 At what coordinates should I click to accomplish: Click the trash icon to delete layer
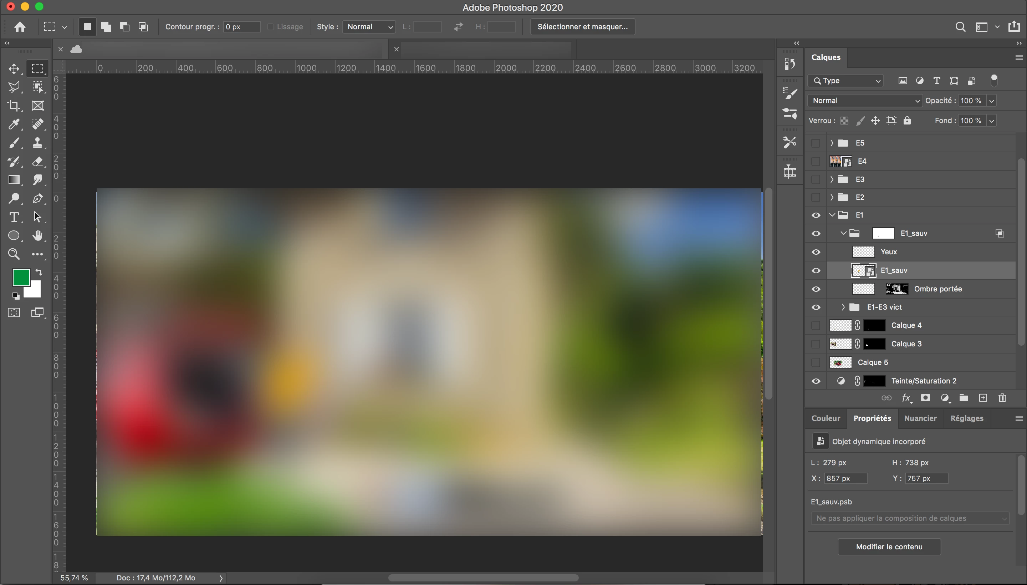point(1002,398)
